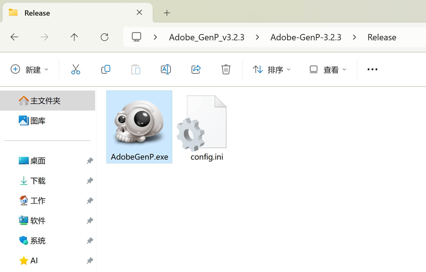This screenshot has height=272, width=426.
Task: Click the AdobeGenP.exe file name
Action: tap(139, 157)
